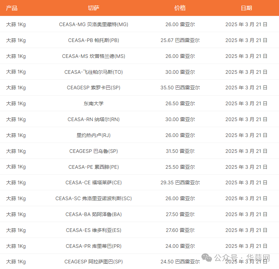
Task: Click price 24.50 巴西雷亚尔
Action: pyautogui.click(x=180, y=262)
